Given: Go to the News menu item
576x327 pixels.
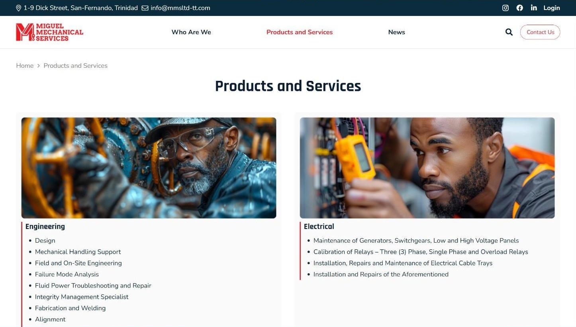Looking at the screenshot, I should [x=397, y=32].
